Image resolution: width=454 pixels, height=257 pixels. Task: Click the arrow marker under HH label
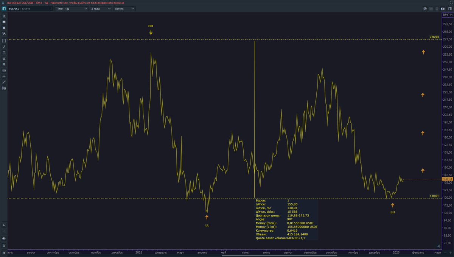pyautogui.click(x=151, y=33)
